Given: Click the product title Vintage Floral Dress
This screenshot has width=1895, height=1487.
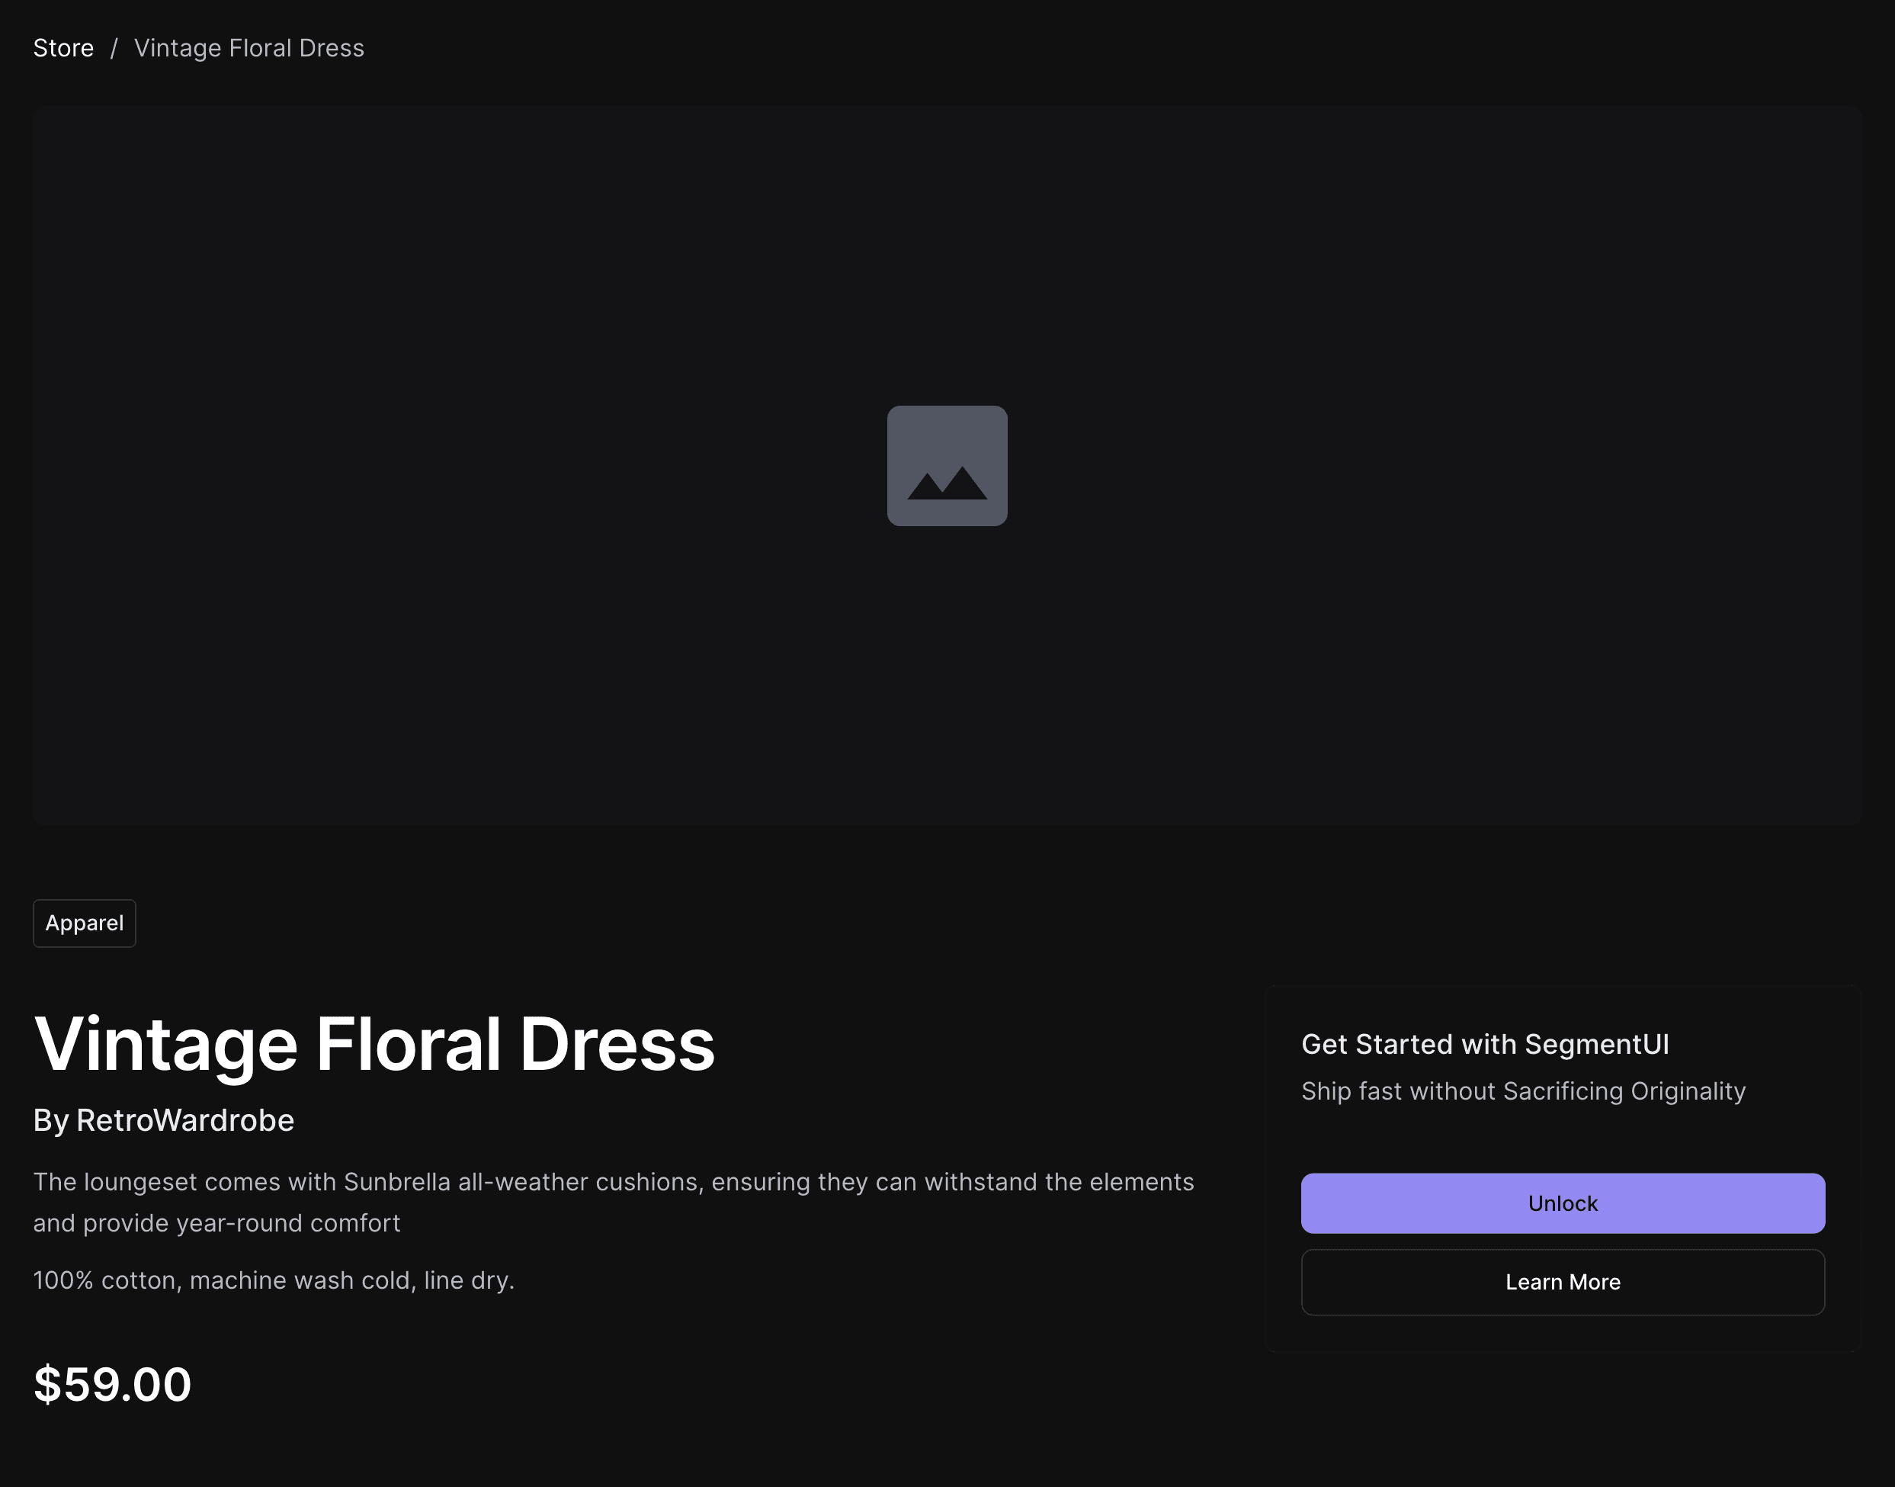Looking at the screenshot, I should point(374,1044).
